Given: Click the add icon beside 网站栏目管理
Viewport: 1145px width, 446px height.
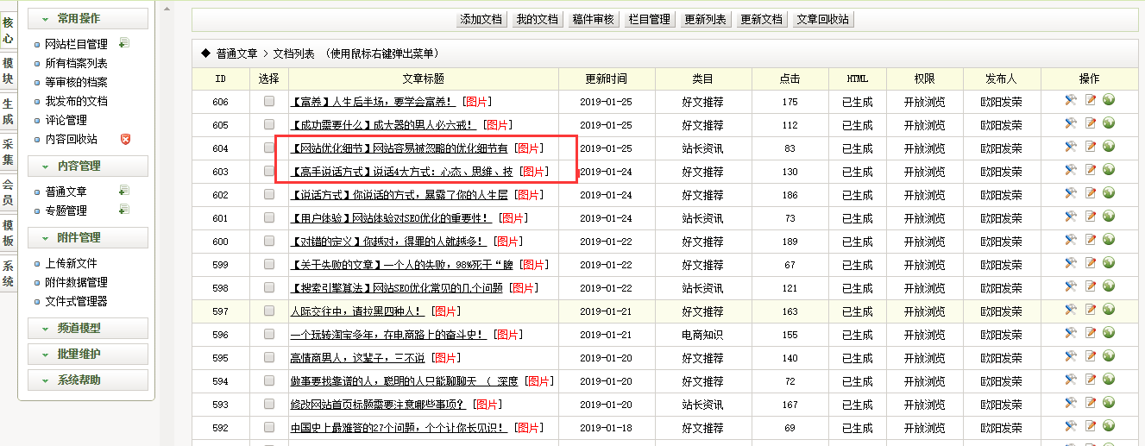Looking at the screenshot, I should 124,43.
